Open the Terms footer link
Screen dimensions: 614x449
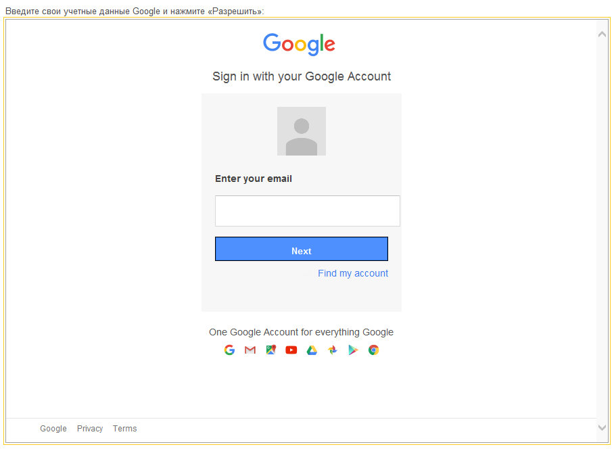coord(124,428)
